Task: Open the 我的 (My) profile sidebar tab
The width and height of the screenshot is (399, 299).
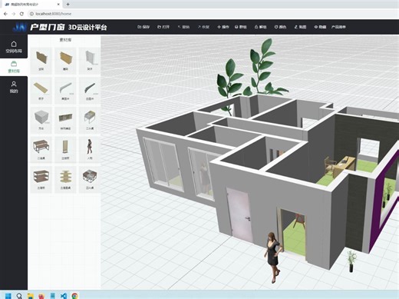Action: coord(14,87)
